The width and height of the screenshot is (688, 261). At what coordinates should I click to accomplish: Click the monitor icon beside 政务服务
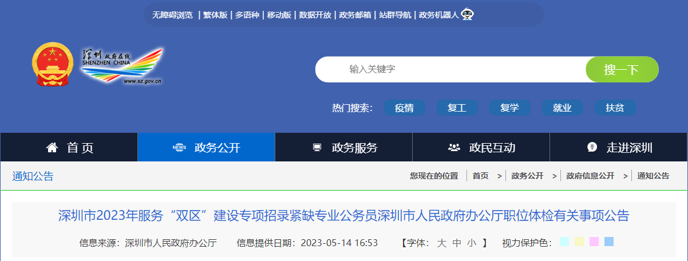[317, 148]
